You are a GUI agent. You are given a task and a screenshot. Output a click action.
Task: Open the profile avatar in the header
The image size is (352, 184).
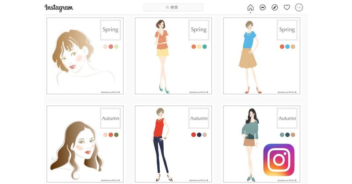click(299, 7)
